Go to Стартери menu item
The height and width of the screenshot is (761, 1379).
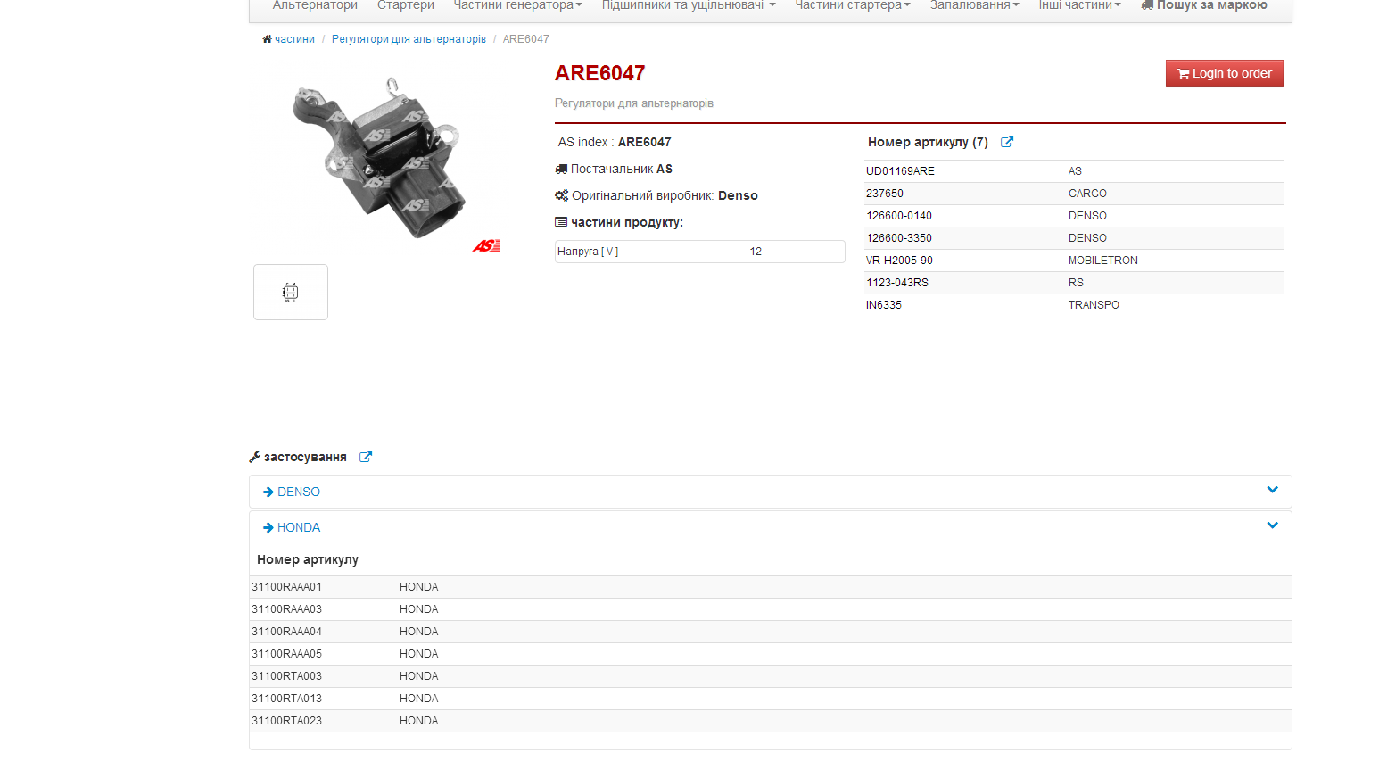point(406,5)
